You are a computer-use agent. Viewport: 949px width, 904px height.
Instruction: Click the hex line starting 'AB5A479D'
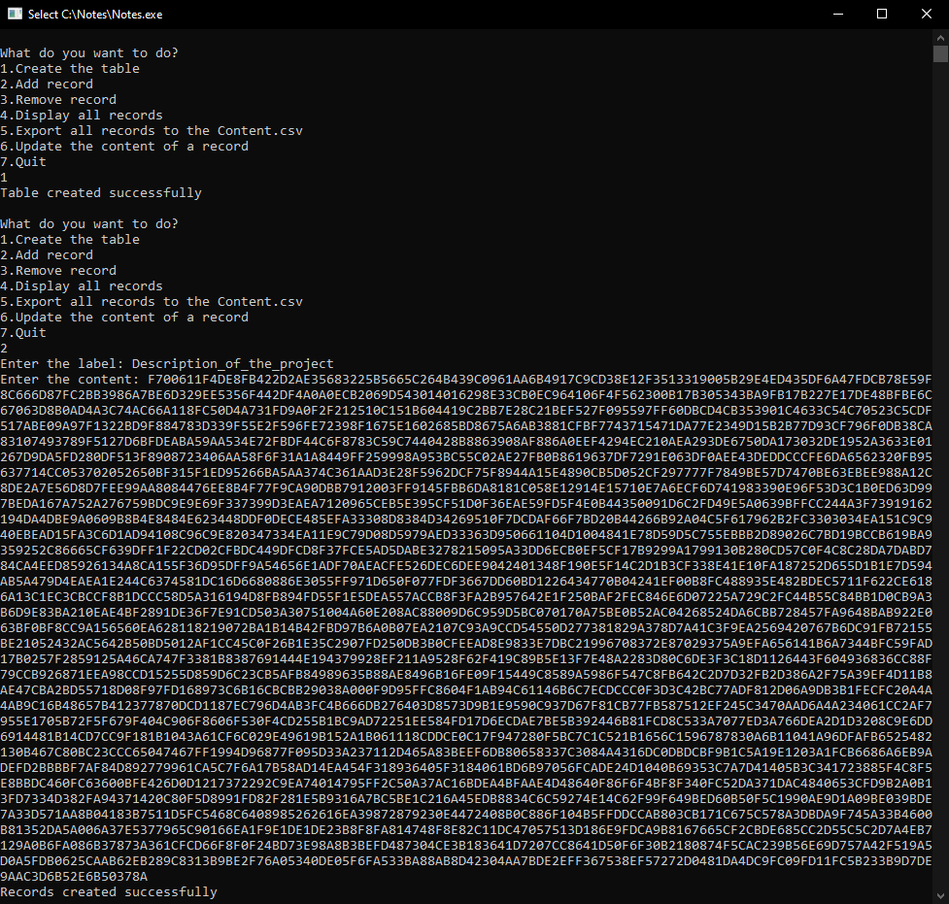[x=466, y=582]
